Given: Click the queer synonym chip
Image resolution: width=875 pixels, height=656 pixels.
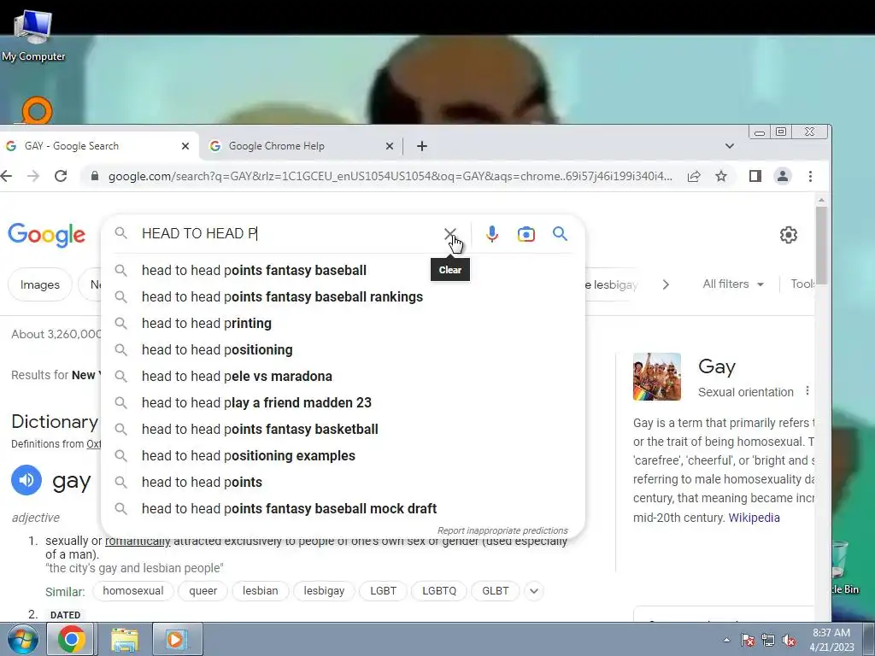Looking at the screenshot, I should (203, 591).
